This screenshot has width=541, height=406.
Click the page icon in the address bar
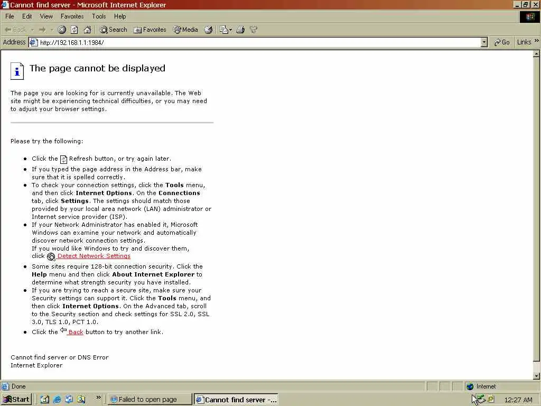[33, 42]
